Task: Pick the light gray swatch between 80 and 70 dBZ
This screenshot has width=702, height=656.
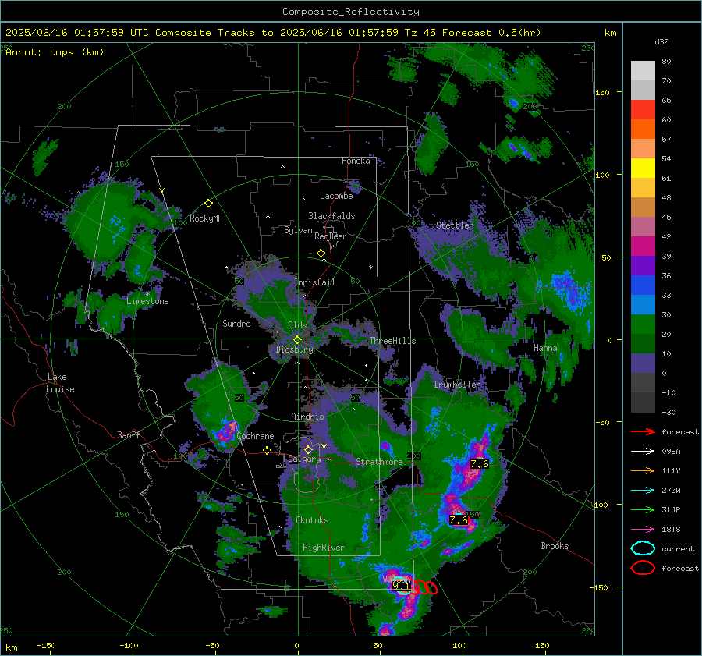Action: 643,71
